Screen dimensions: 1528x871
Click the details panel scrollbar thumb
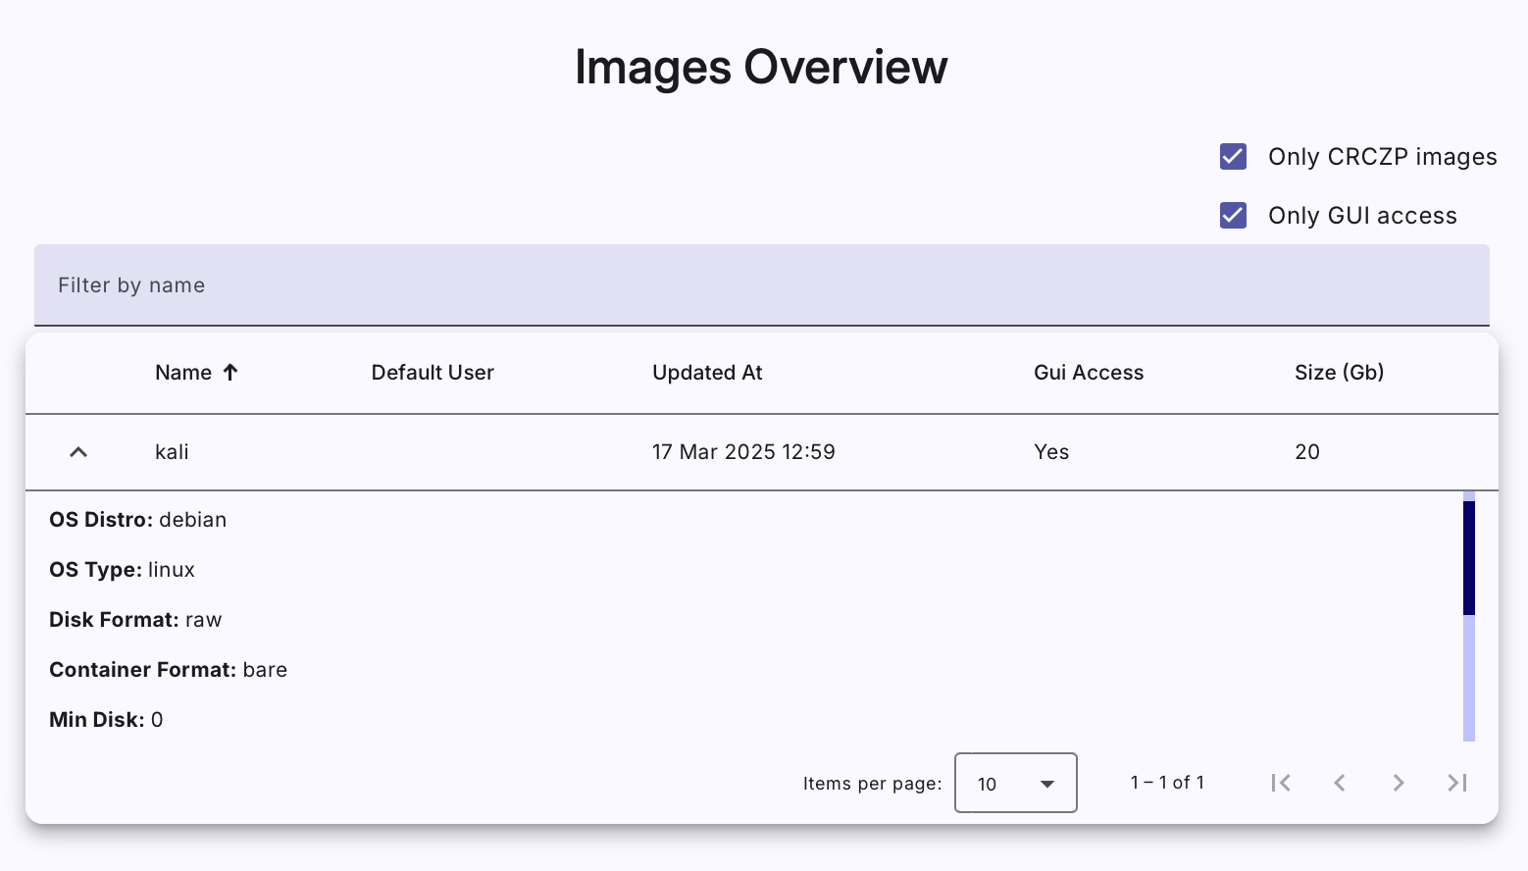pyautogui.click(x=1469, y=557)
